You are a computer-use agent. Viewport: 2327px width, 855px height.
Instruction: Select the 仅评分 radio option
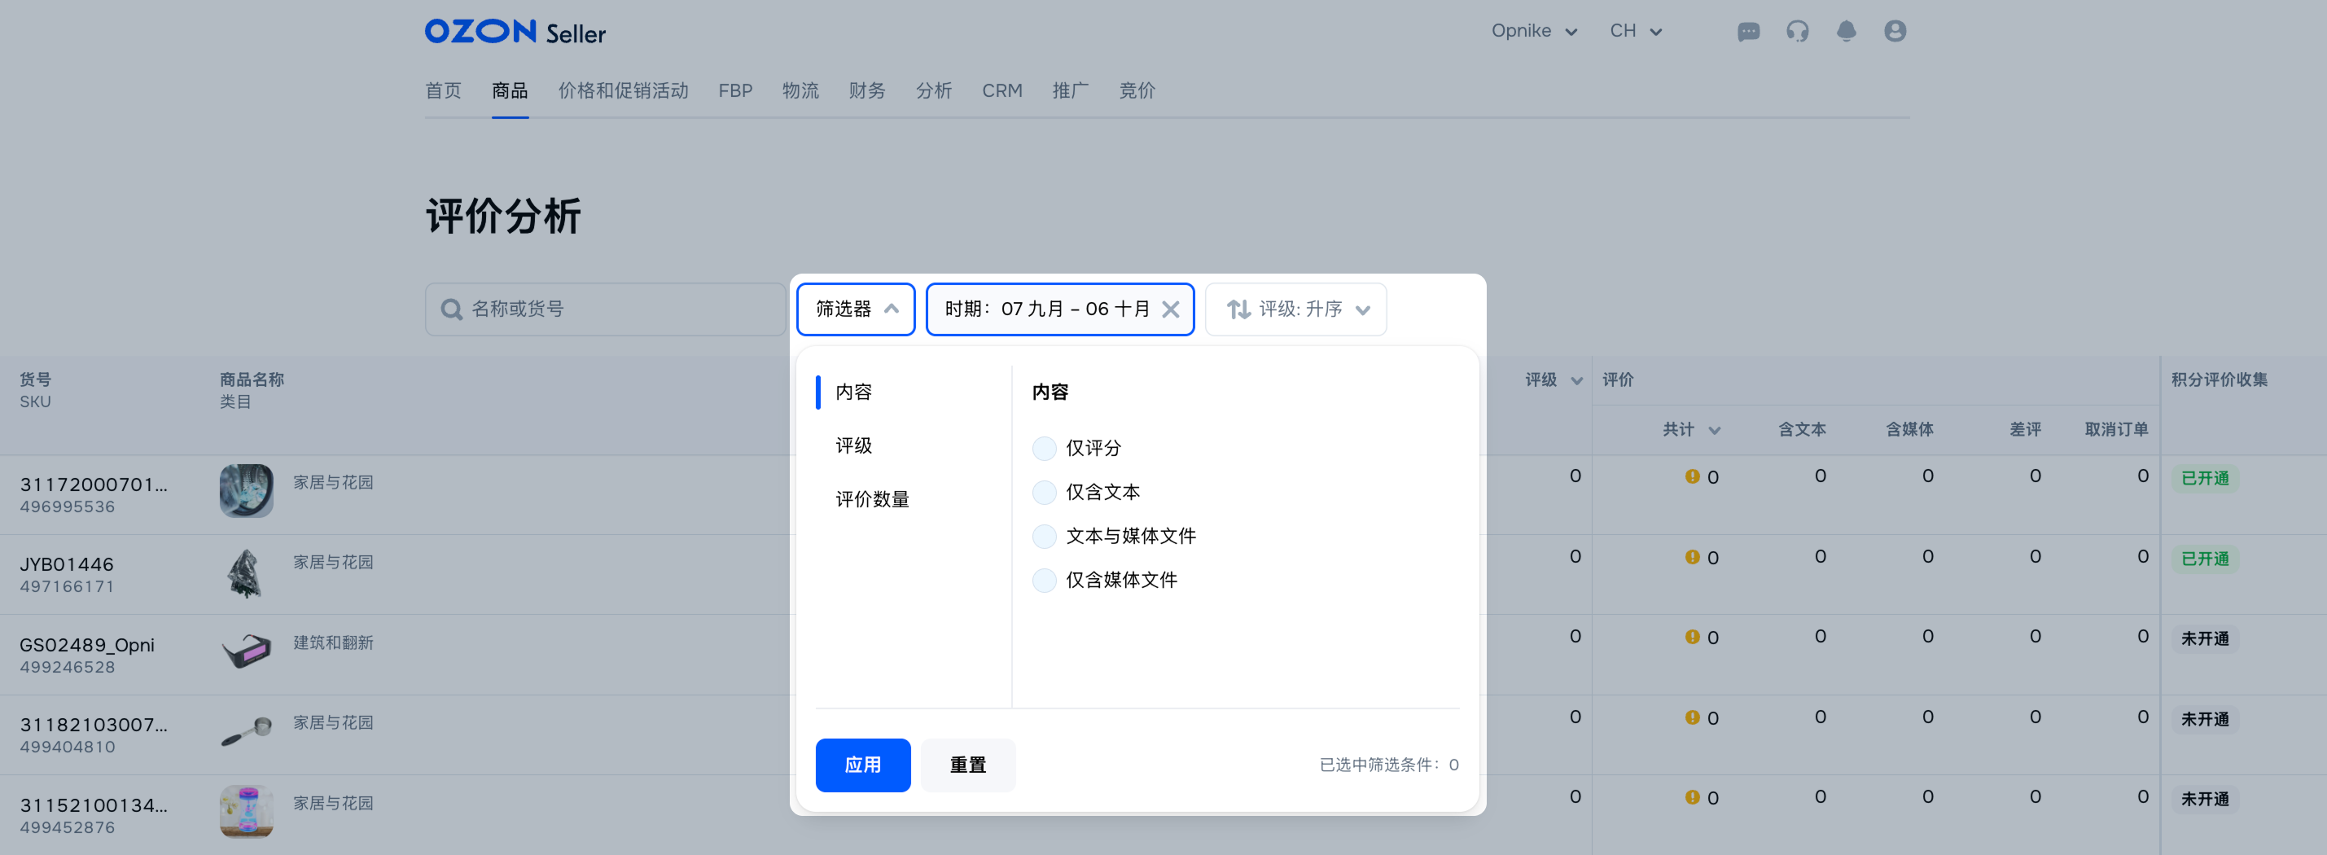point(1045,449)
